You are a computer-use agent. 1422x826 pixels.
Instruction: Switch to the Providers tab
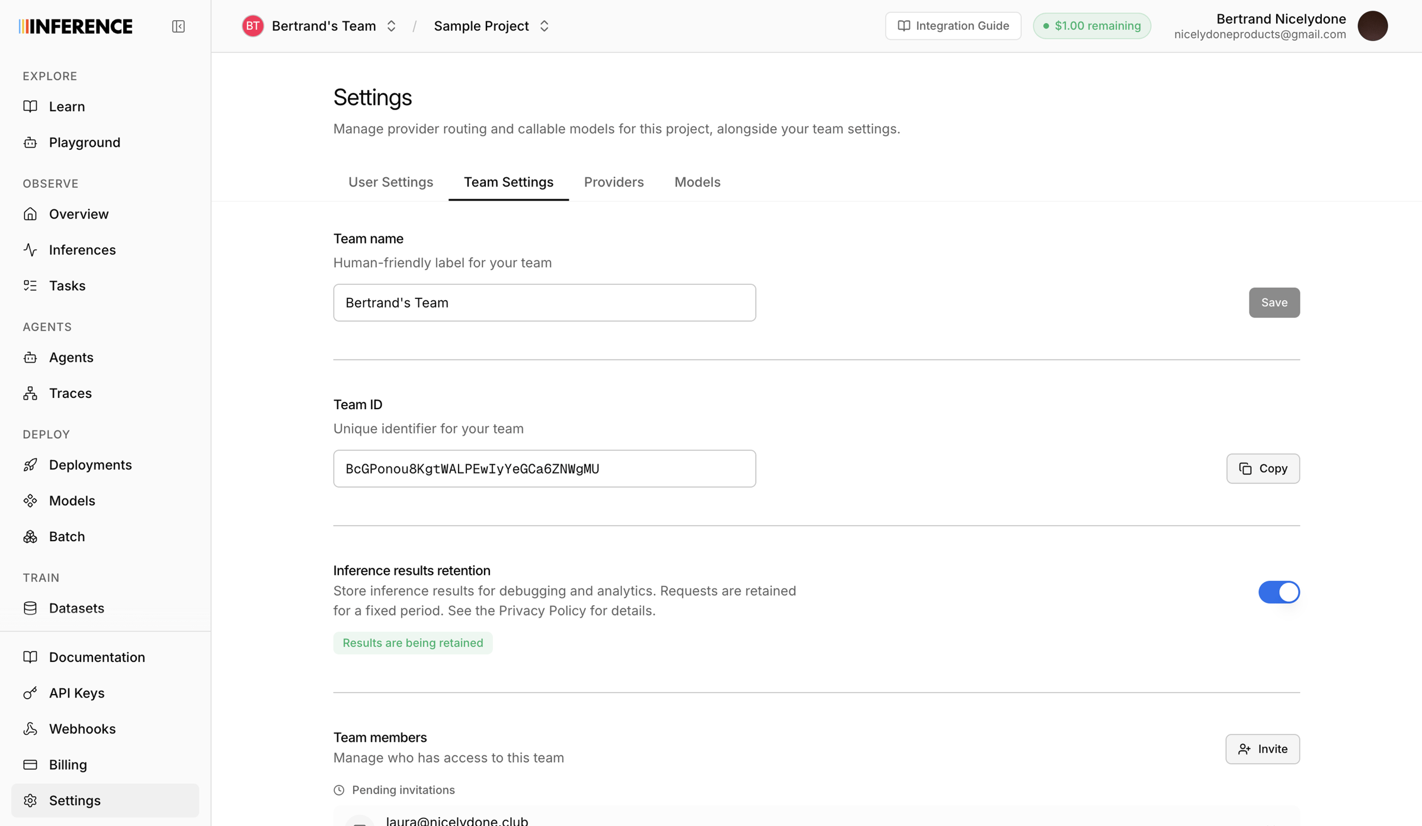(613, 182)
